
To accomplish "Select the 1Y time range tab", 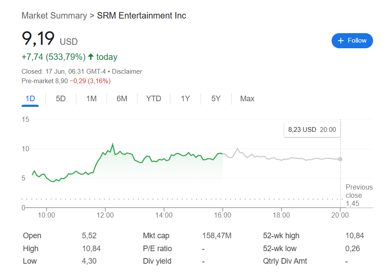I will click(x=185, y=99).
